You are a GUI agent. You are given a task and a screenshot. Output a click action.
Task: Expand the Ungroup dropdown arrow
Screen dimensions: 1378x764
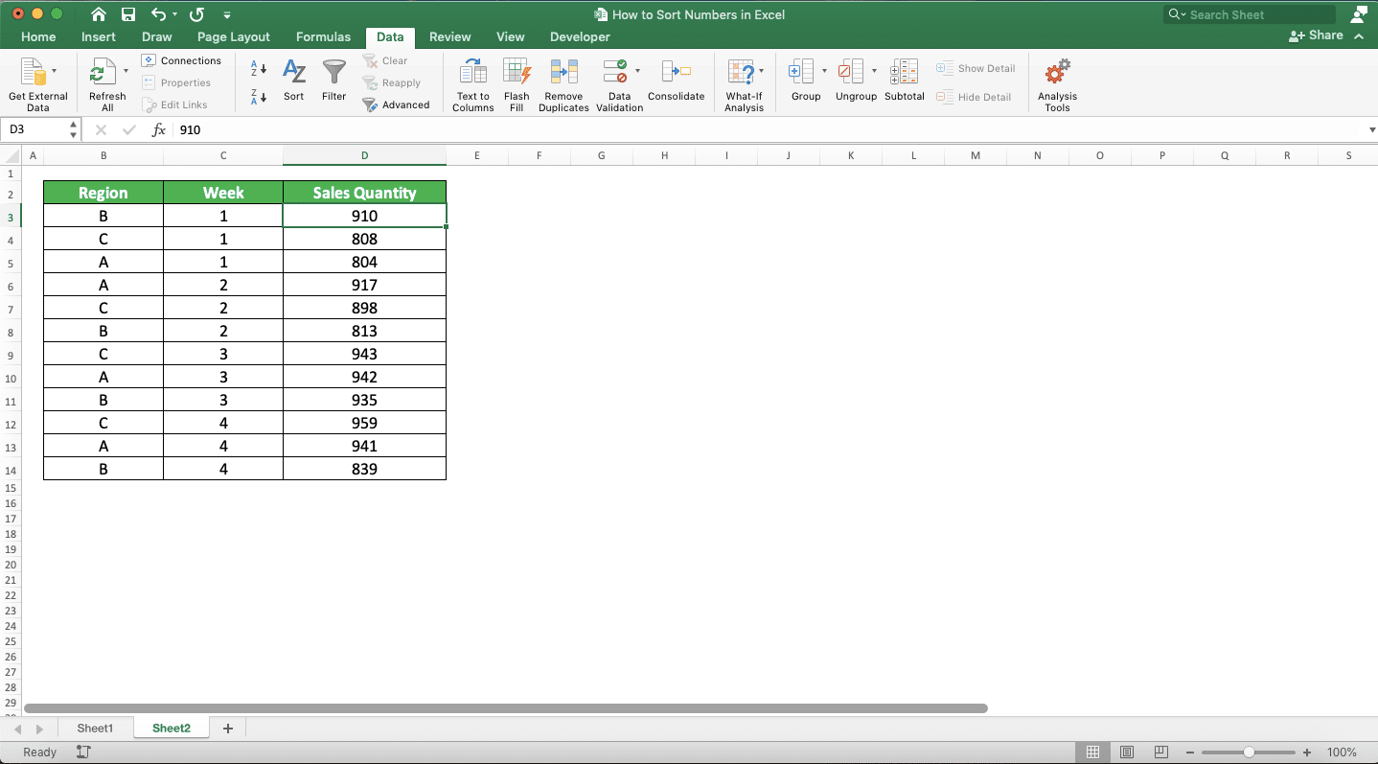874,70
